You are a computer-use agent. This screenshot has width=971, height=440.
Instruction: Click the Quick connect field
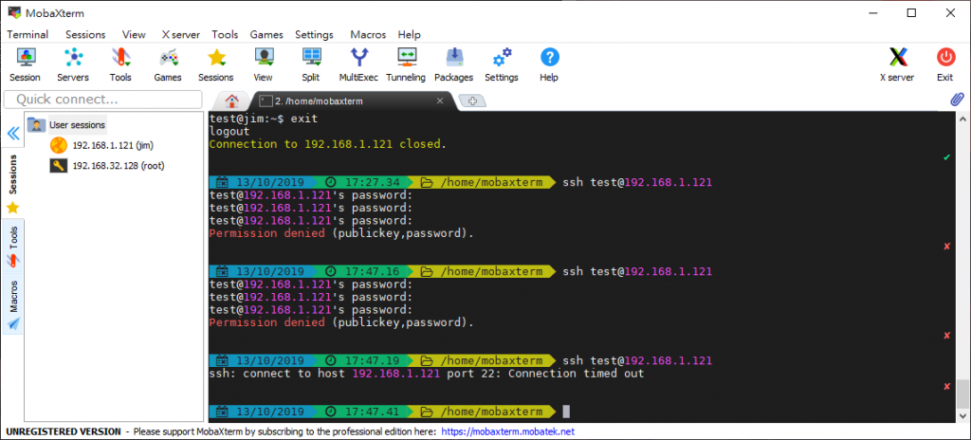click(102, 100)
